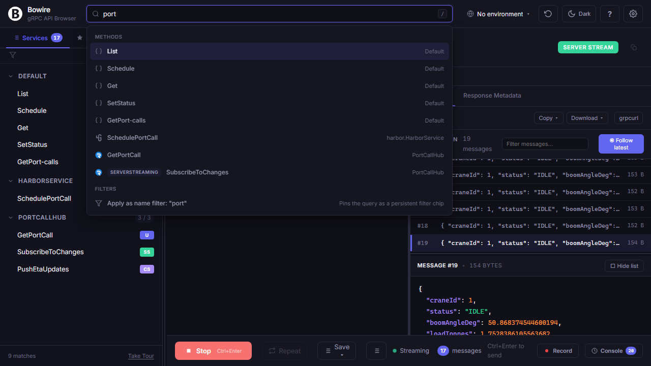
Task: Click the Stop streaming button
Action: tap(213, 351)
